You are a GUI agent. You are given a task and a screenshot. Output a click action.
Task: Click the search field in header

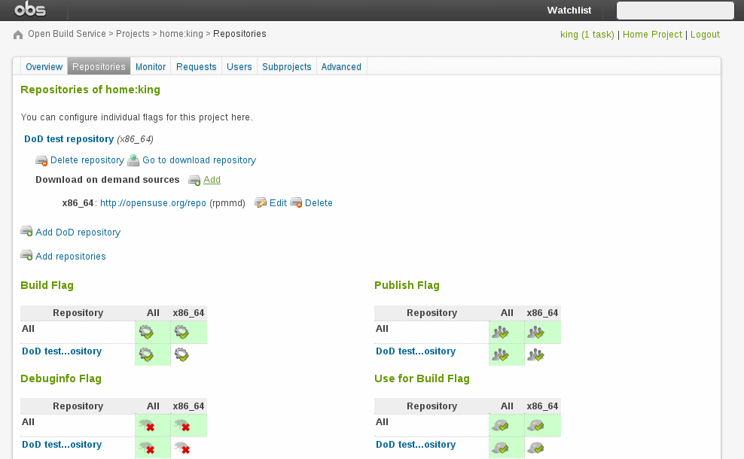[x=675, y=11]
